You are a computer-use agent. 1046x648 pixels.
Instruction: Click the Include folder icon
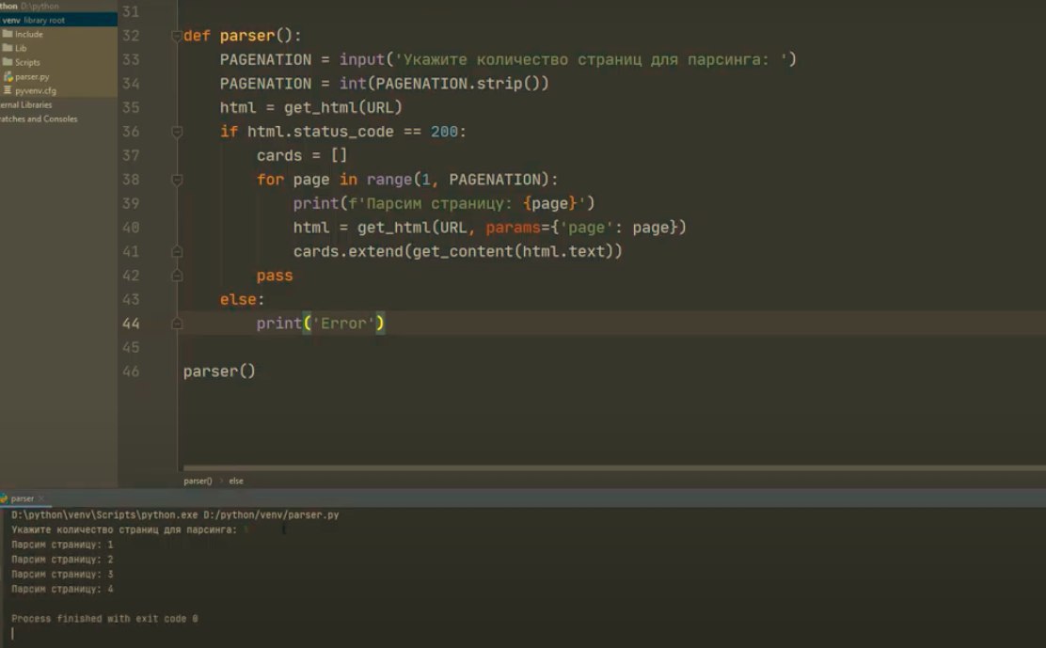coord(8,33)
